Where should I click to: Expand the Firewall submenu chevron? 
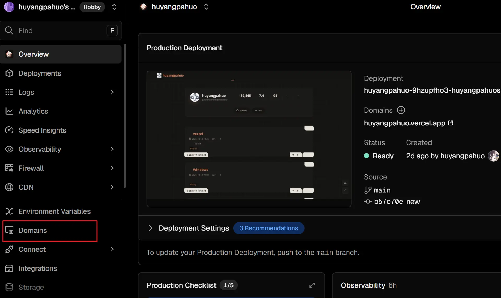pyautogui.click(x=112, y=168)
